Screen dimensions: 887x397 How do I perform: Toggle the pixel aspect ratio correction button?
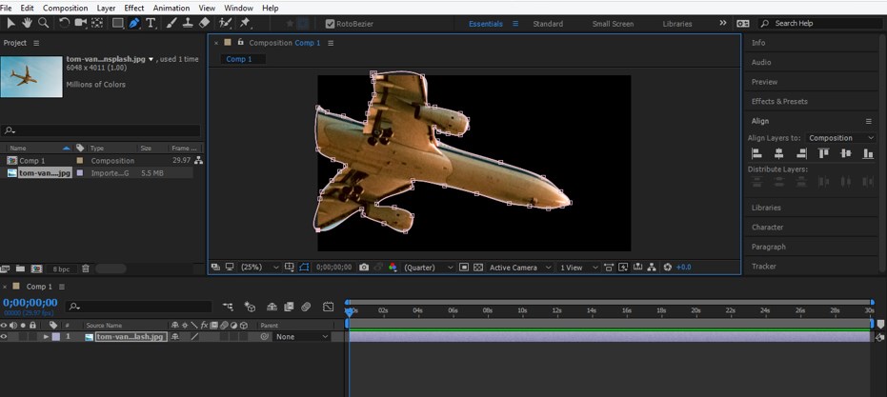609,268
